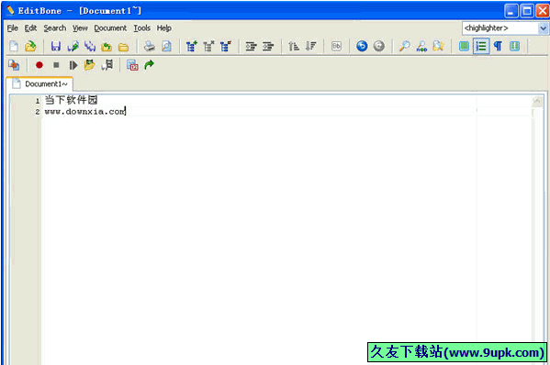Screen dimensions: 550x365
Task: Click the Open file folder icon
Action: click(x=31, y=46)
